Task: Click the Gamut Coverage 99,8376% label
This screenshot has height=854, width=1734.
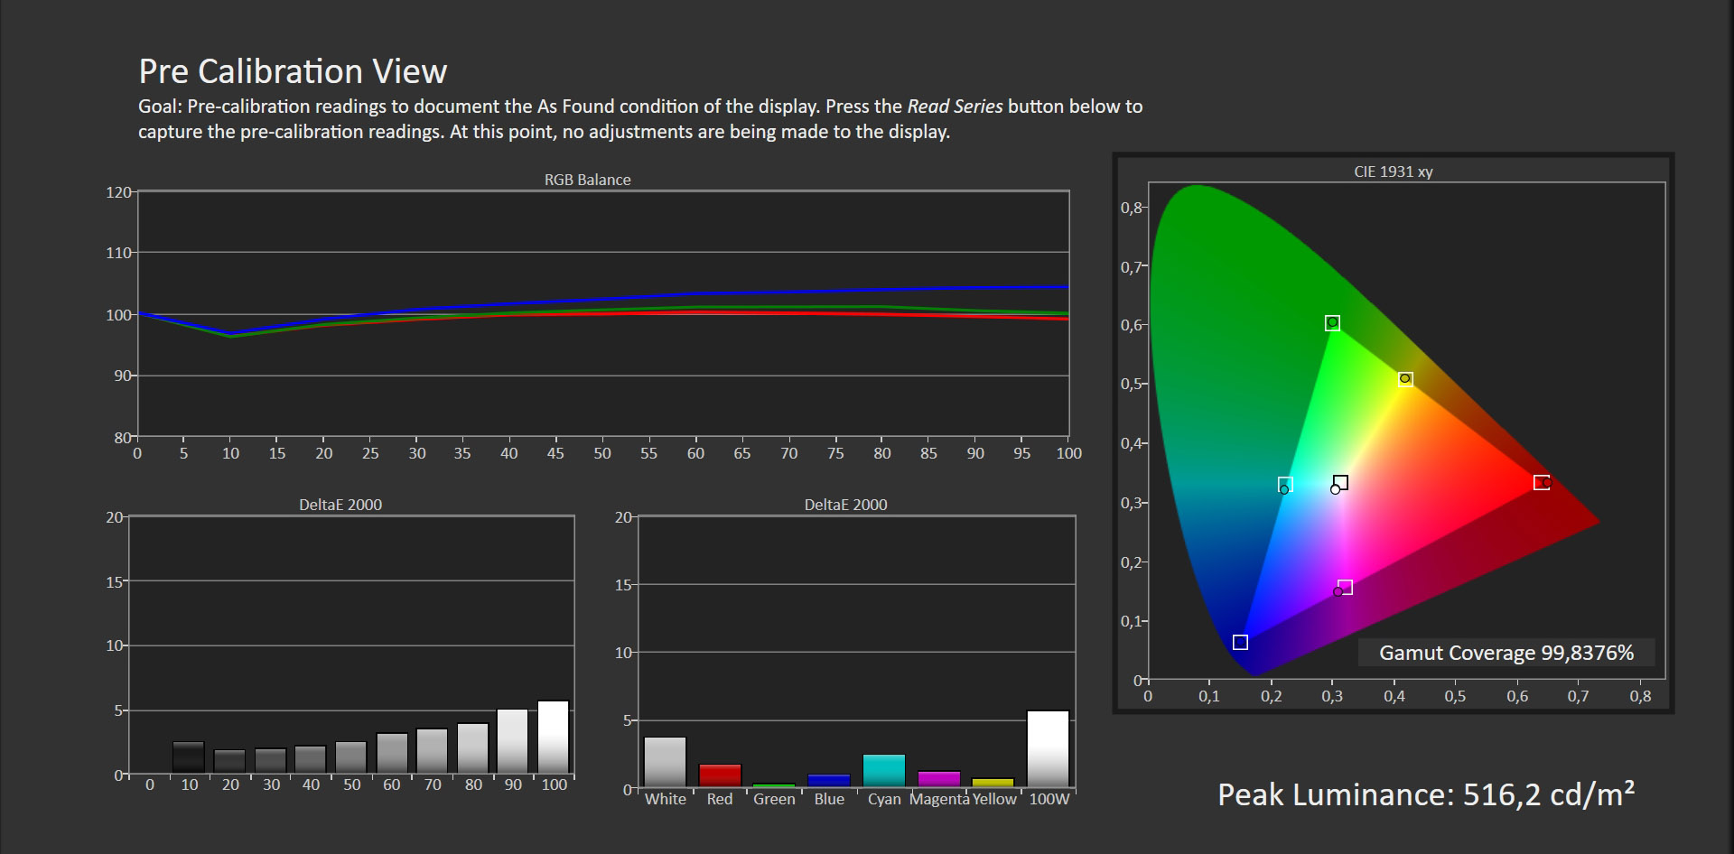Action: click(x=1506, y=653)
